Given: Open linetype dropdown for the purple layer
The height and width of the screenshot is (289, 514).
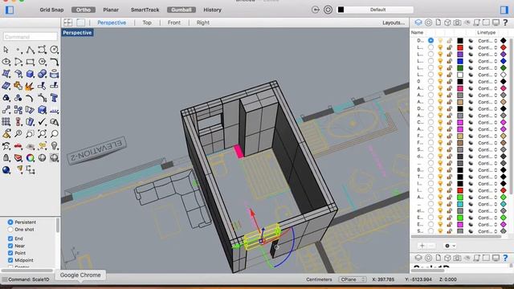Looking at the screenshot, I should (x=487, y=55).
